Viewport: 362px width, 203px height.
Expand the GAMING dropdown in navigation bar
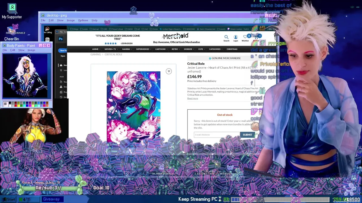pyautogui.click(x=127, y=49)
